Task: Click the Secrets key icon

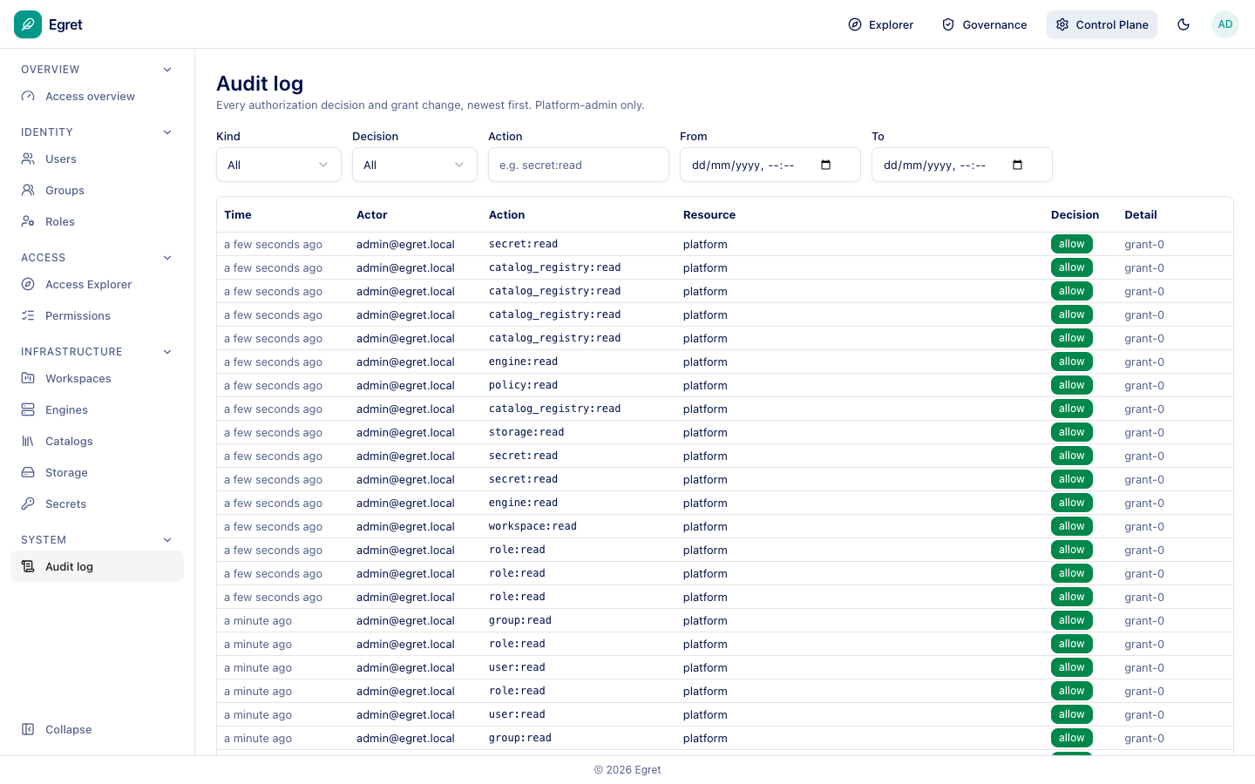Action: (28, 504)
